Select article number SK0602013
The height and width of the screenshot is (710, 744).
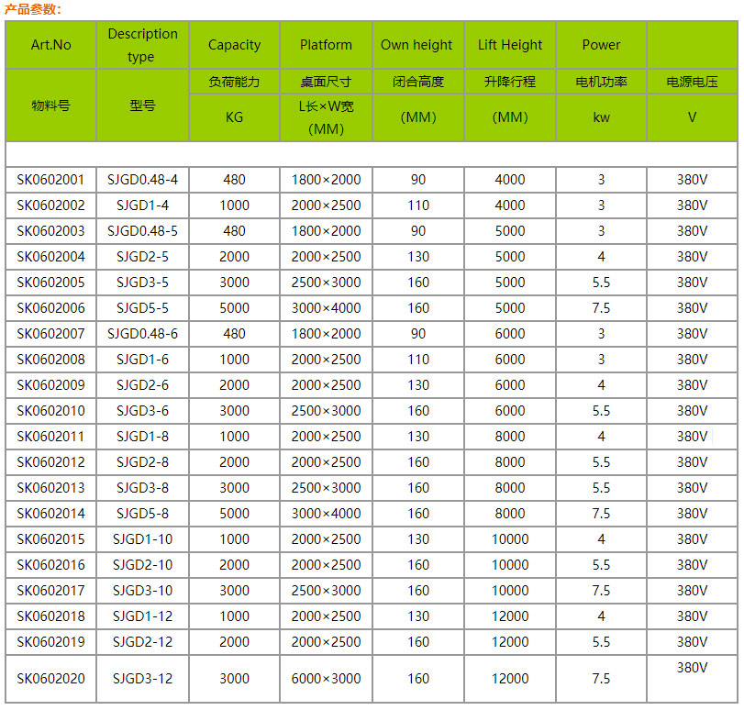(50, 487)
